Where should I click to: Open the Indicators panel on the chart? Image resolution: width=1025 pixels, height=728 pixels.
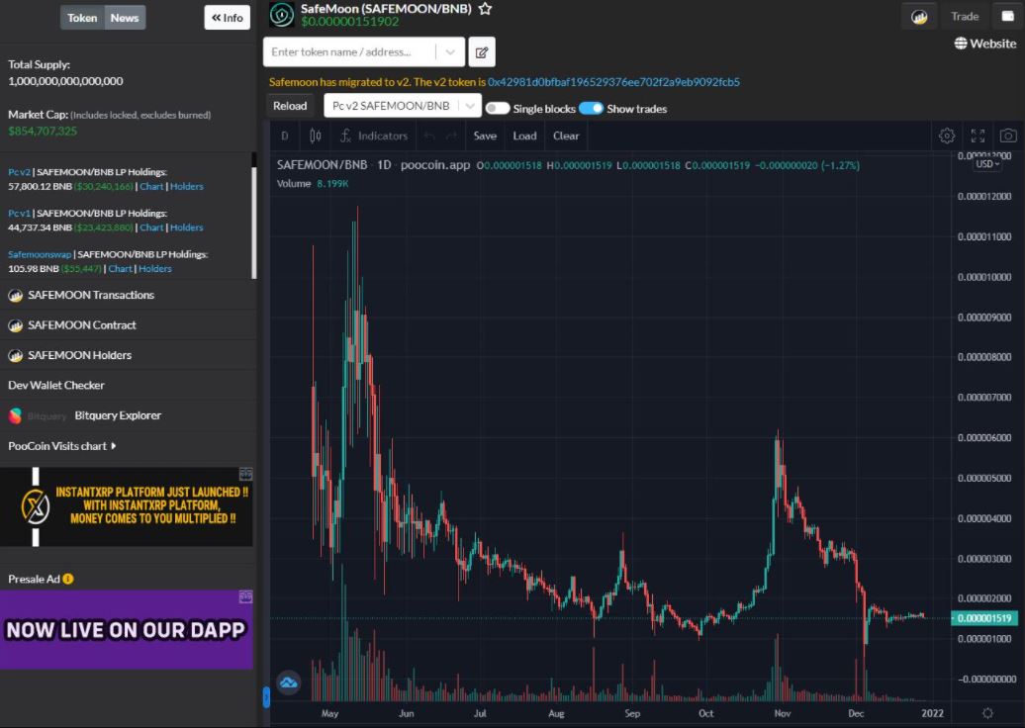(x=374, y=136)
